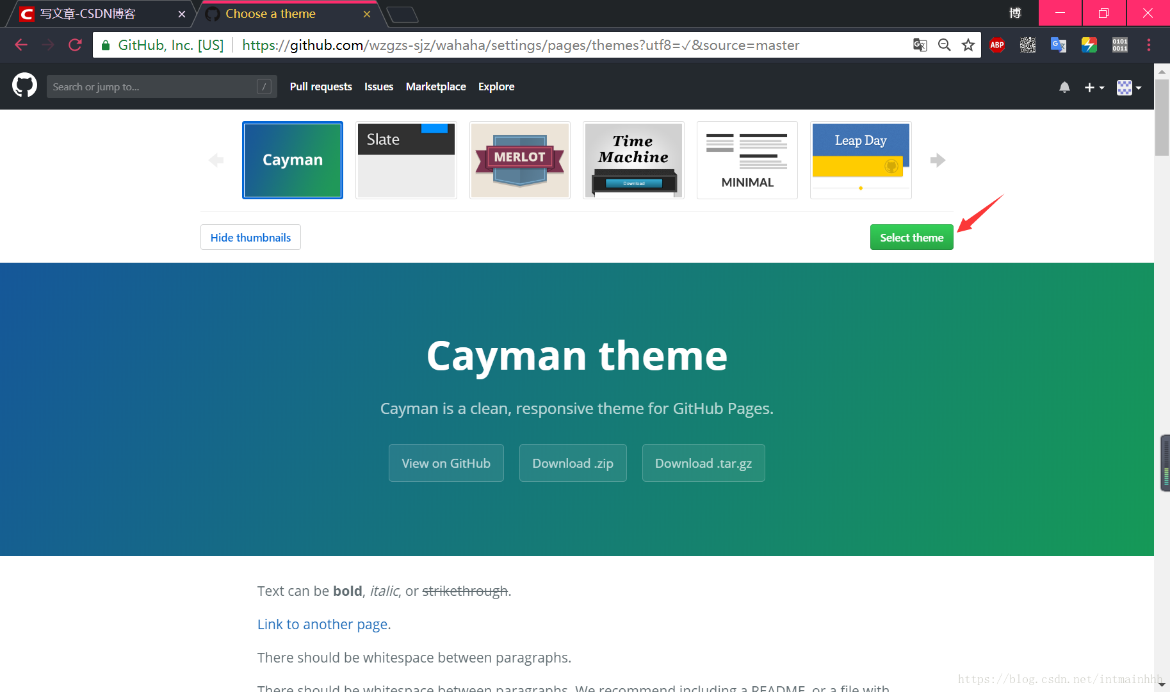1170x692 pixels.
Task: Open a new browser tab
Action: tap(403, 14)
